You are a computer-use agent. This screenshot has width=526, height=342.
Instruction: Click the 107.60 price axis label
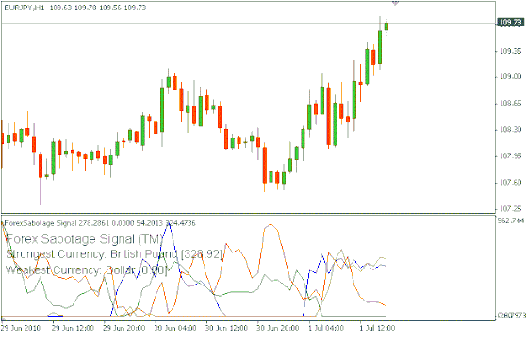coord(511,183)
